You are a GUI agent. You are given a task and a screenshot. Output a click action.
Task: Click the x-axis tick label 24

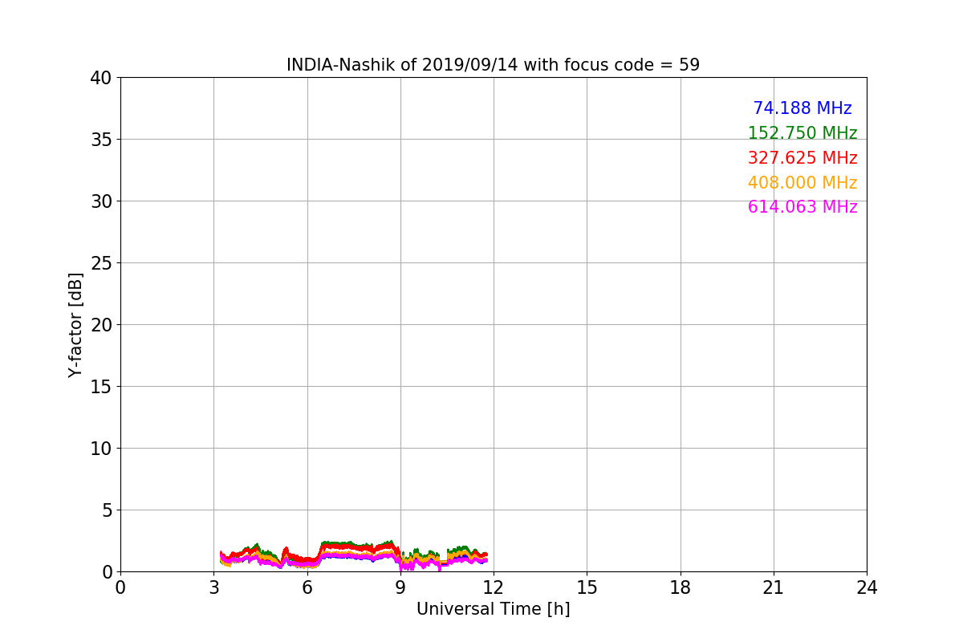coord(867,587)
